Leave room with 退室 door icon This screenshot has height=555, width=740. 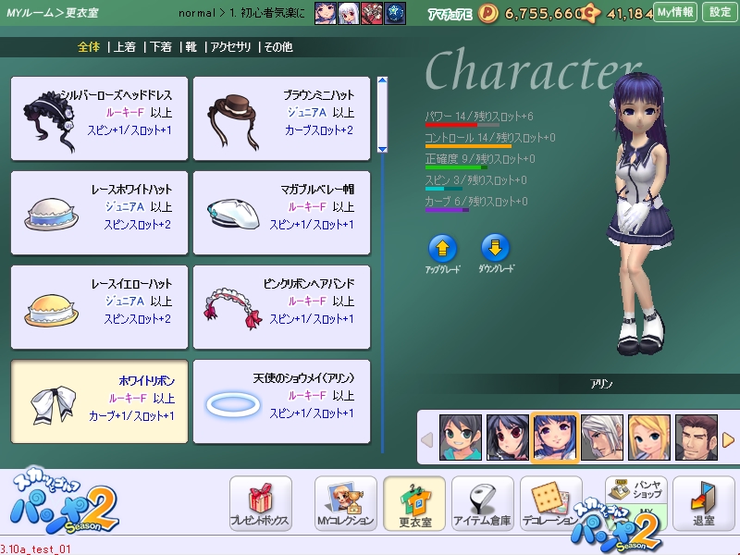click(x=704, y=503)
